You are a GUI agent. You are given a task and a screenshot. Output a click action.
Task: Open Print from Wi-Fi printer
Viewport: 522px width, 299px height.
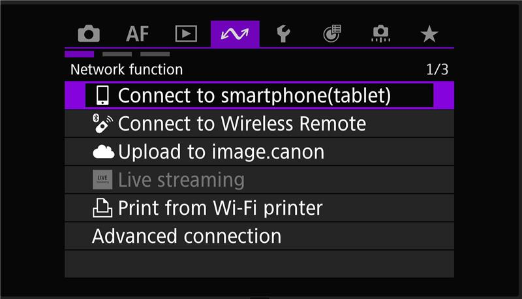259,208
